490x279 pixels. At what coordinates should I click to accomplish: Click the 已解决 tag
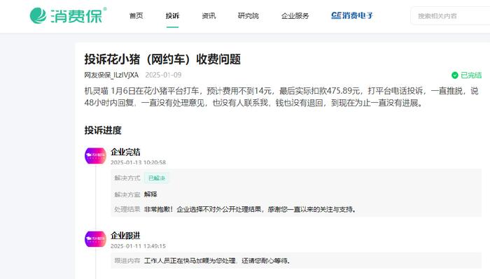157,178
